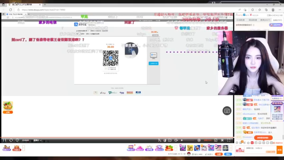Select the first purple gift item

(x=183, y=148)
